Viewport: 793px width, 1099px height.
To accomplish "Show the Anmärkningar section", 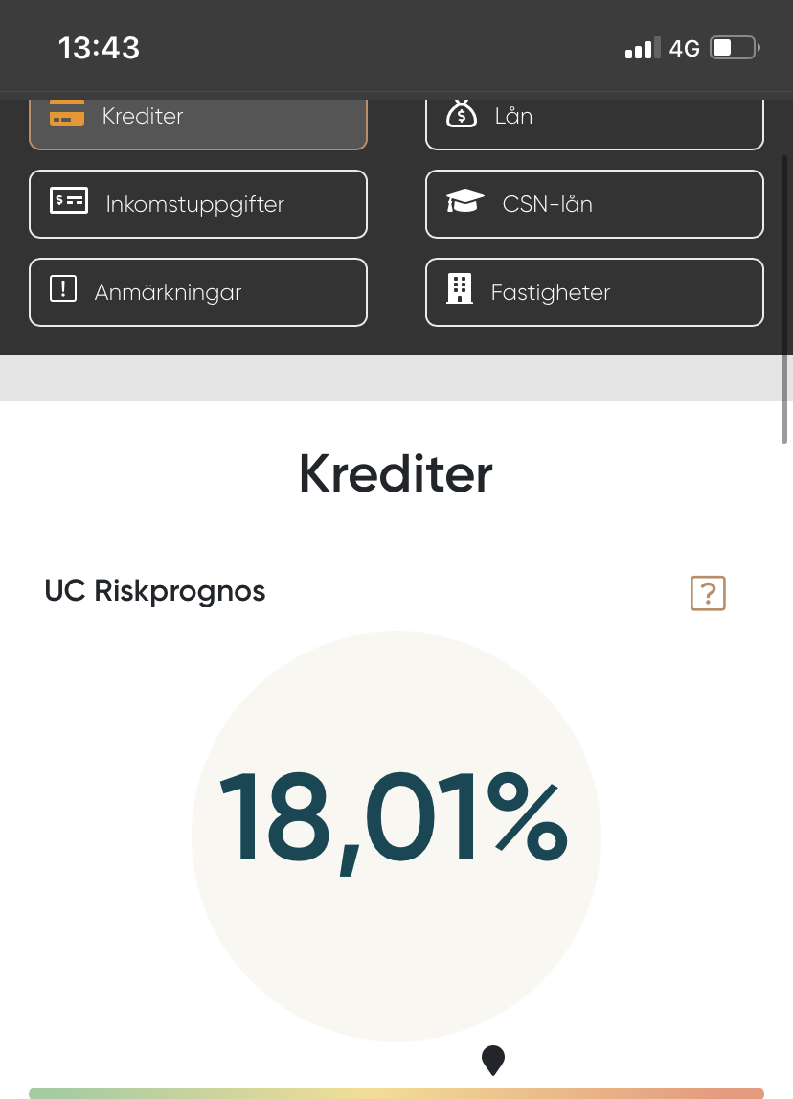I will (x=198, y=292).
